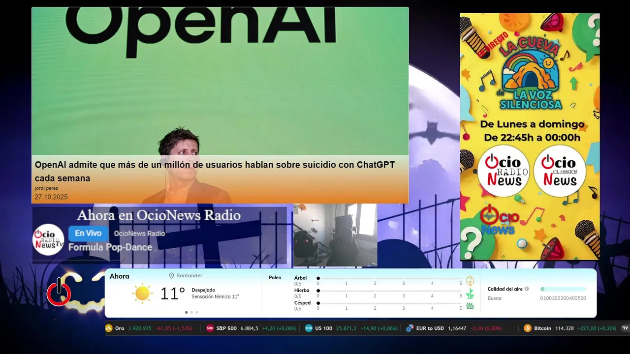Click the Hierba pollen level slider

point(389,291)
